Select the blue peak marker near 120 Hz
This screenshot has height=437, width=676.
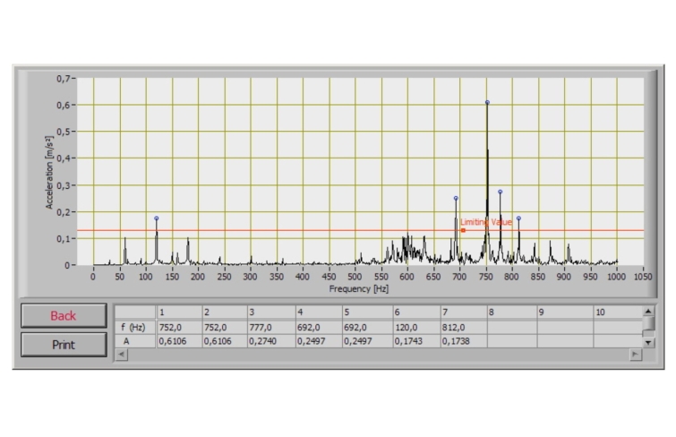[x=156, y=218]
